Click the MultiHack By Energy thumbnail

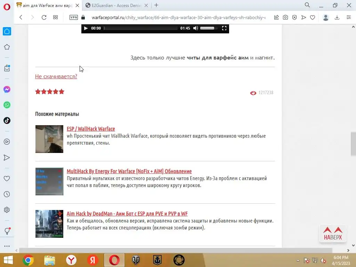pyautogui.click(x=49, y=181)
